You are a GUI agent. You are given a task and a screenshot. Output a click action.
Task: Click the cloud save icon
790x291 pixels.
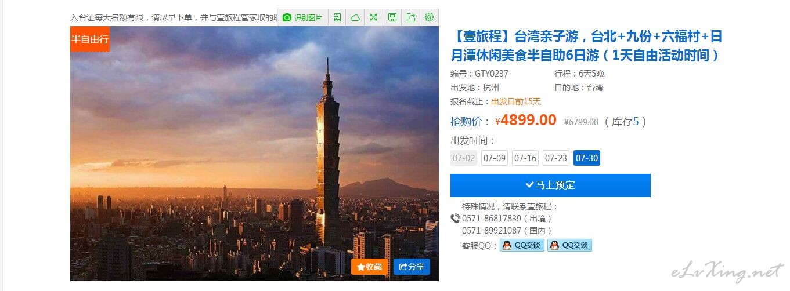click(355, 17)
